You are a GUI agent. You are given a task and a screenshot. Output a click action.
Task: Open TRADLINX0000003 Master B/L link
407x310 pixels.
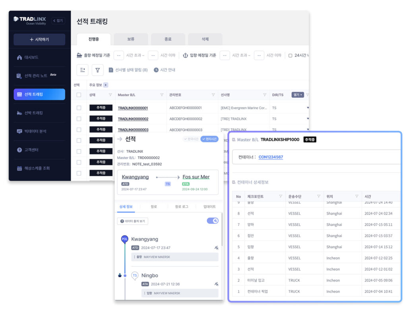(x=133, y=130)
